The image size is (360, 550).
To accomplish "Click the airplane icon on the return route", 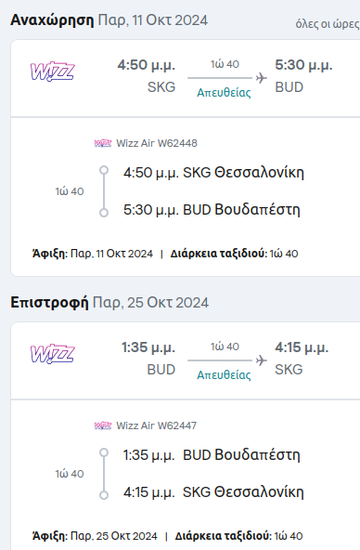I will pos(262,360).
